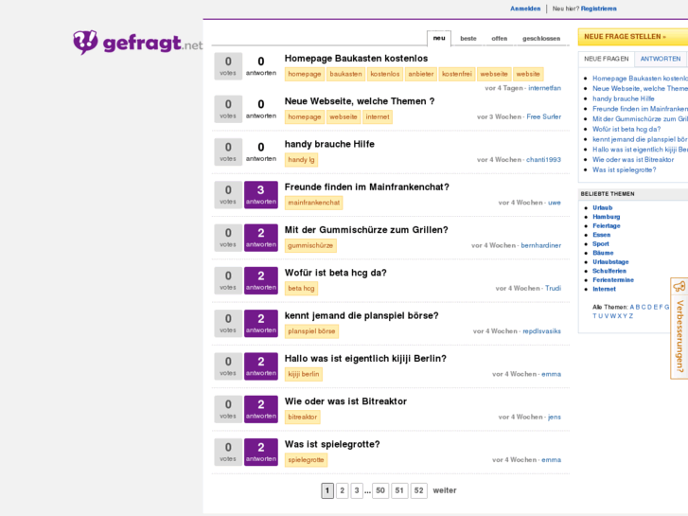Go to page 2 of results

[x=343, y=490]
